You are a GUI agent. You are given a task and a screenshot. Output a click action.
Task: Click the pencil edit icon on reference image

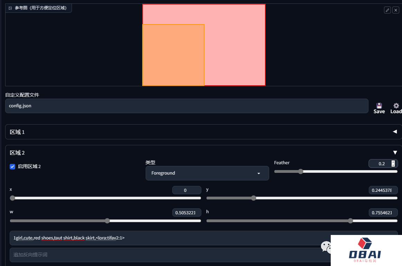[x=387, y=10]
